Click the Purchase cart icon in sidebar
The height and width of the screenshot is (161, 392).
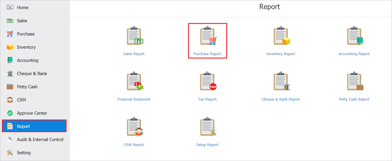[10, 34]
